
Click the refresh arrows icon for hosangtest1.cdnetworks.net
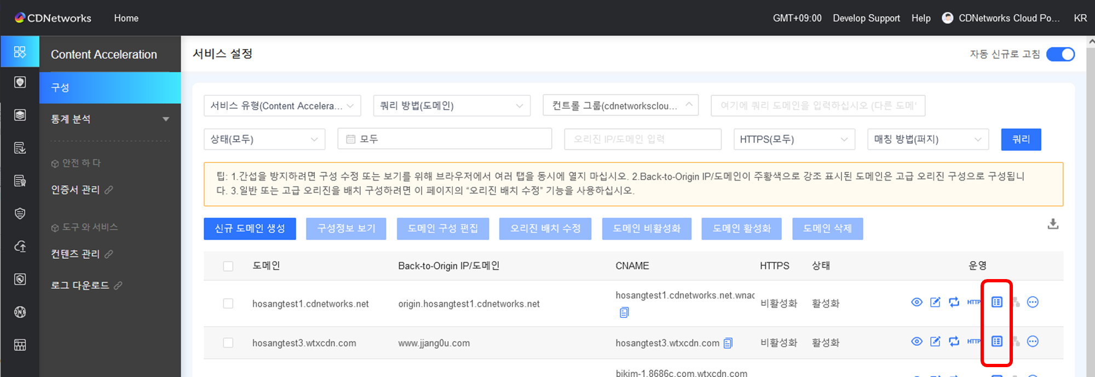click(x=954, y=302)
